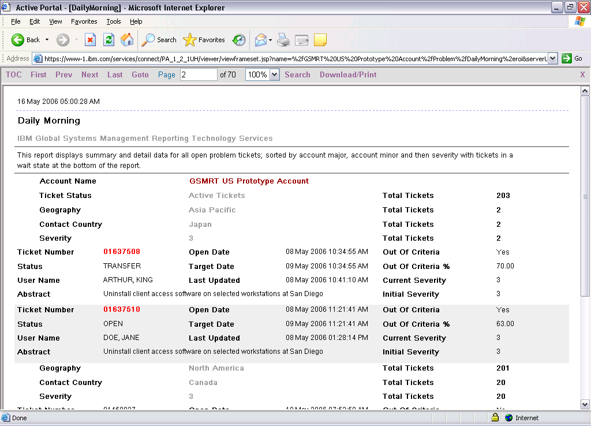Jump to Last page link
Screen dimensions: 591x426
coord(115,74)
